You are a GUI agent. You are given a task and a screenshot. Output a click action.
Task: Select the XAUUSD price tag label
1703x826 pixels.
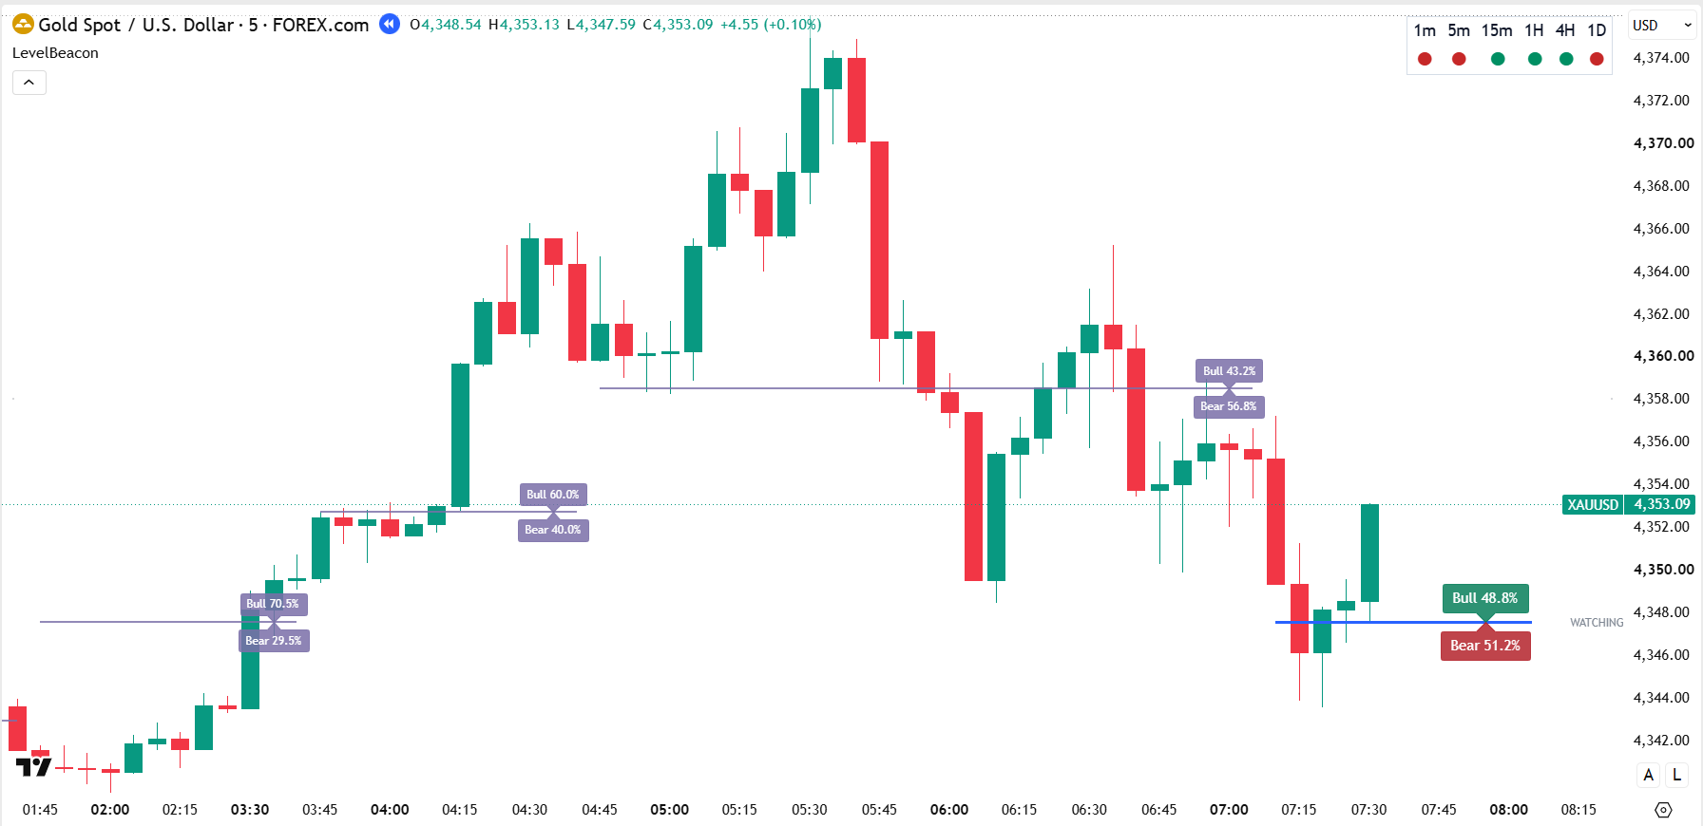coord(1593,505)
